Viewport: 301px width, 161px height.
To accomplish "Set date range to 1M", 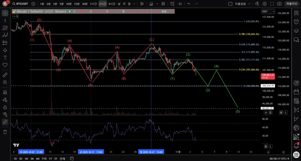I will (26, 158).
